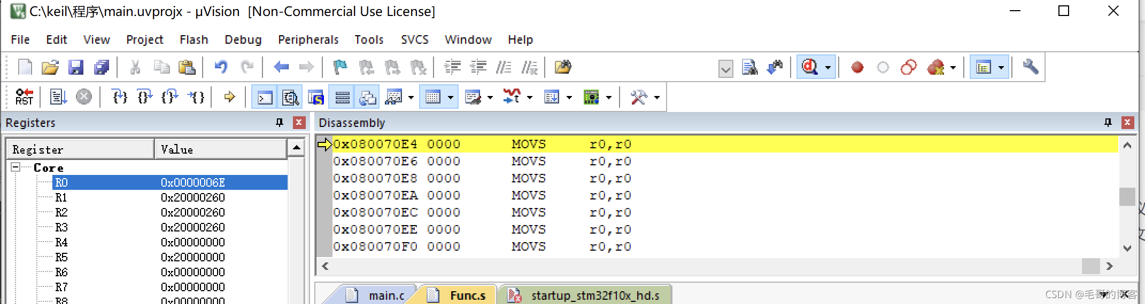Open the Watch windows dropdown arrow
Viewport: 1145px width, 304px height.
point(411,98)
